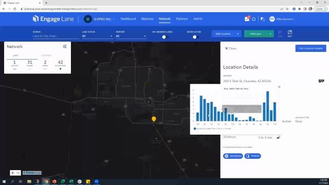This screenshot has width=329, height=185.
Task: Go to the Matches tab
Action: [x=147, y=19]
